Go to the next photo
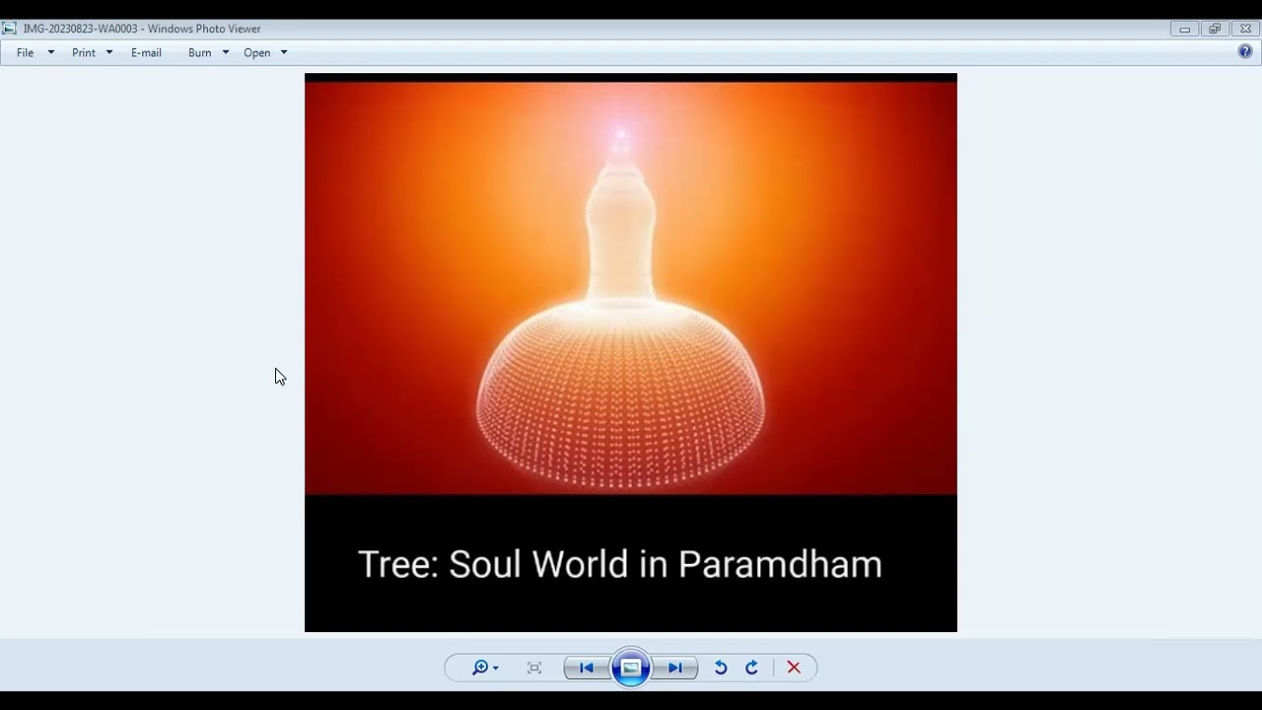 [x=675, y=668]
